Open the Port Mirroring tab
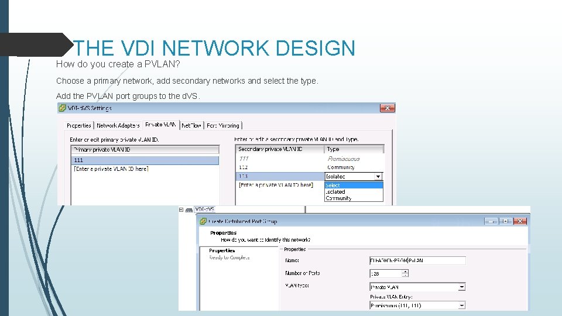This screenshot has width=562, height=316. (223, 125)
